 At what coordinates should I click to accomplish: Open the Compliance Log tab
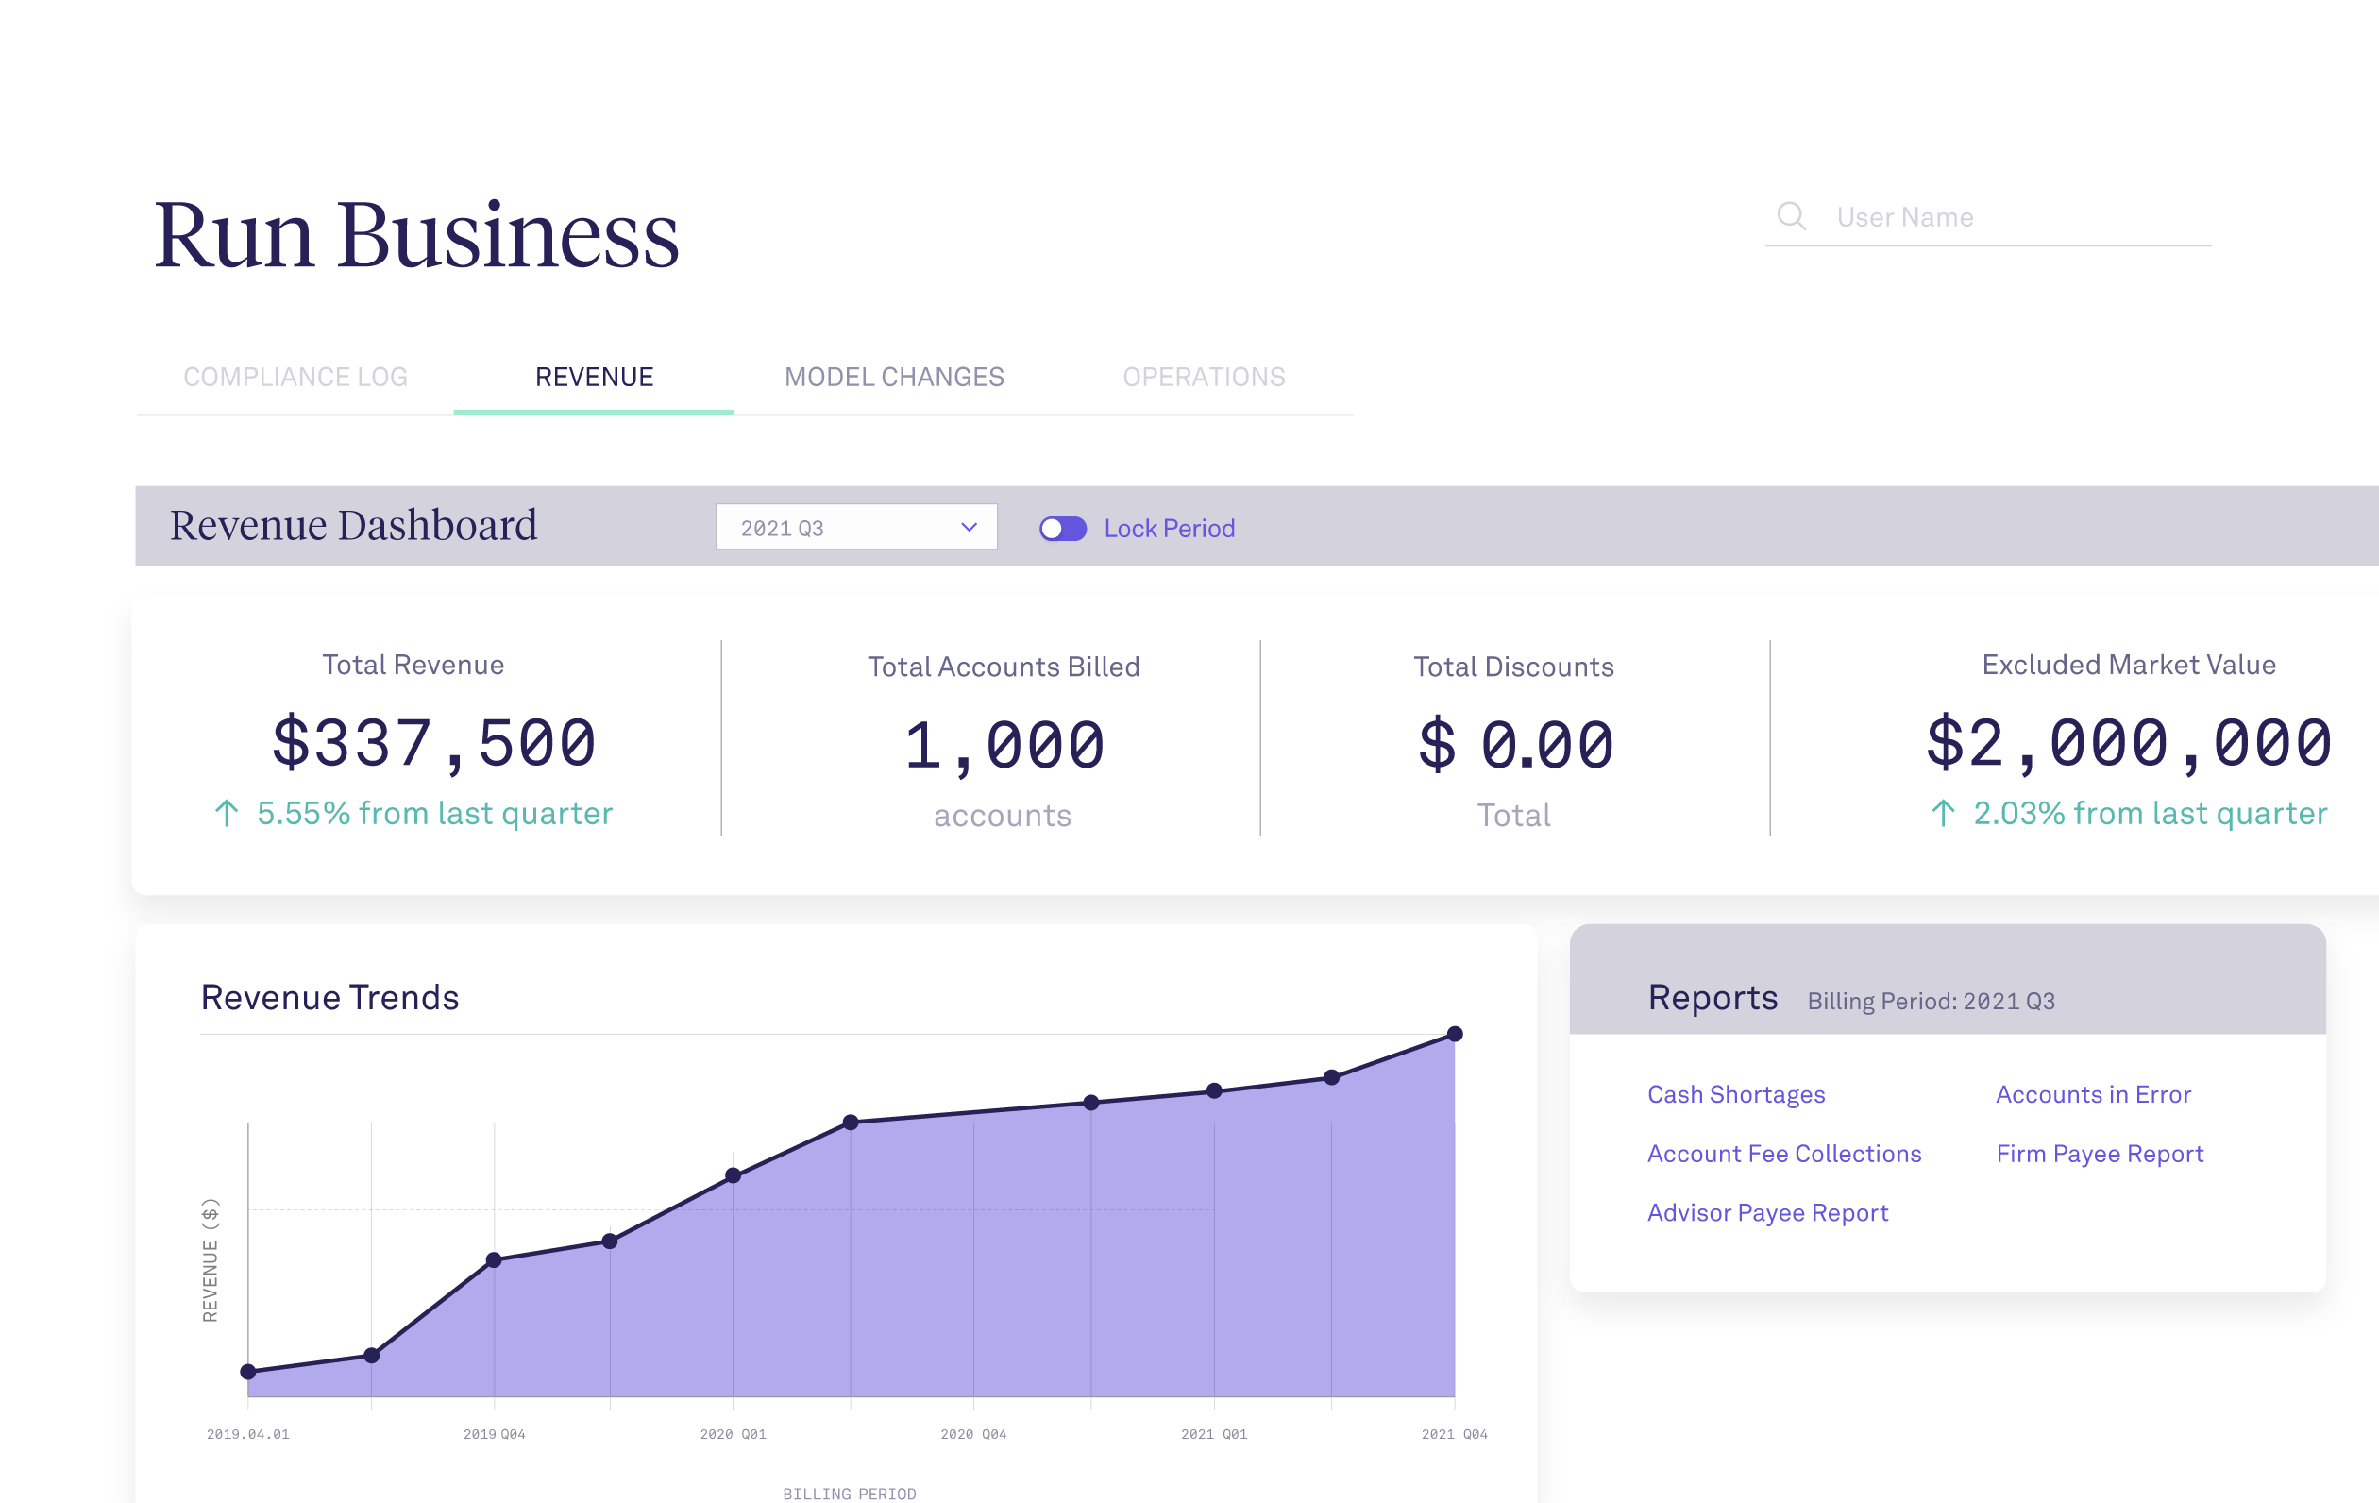295,378
